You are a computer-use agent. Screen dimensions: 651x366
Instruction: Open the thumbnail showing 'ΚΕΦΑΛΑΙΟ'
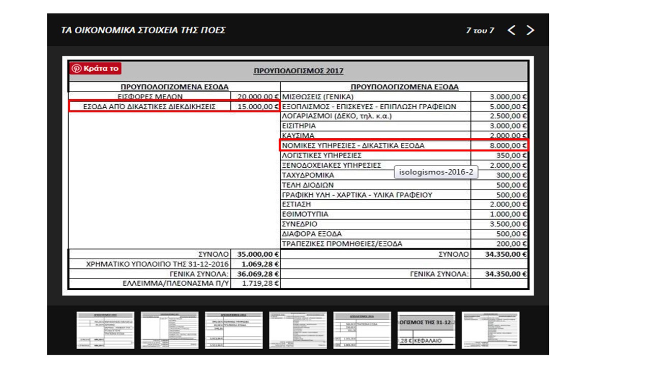point(426,330)
